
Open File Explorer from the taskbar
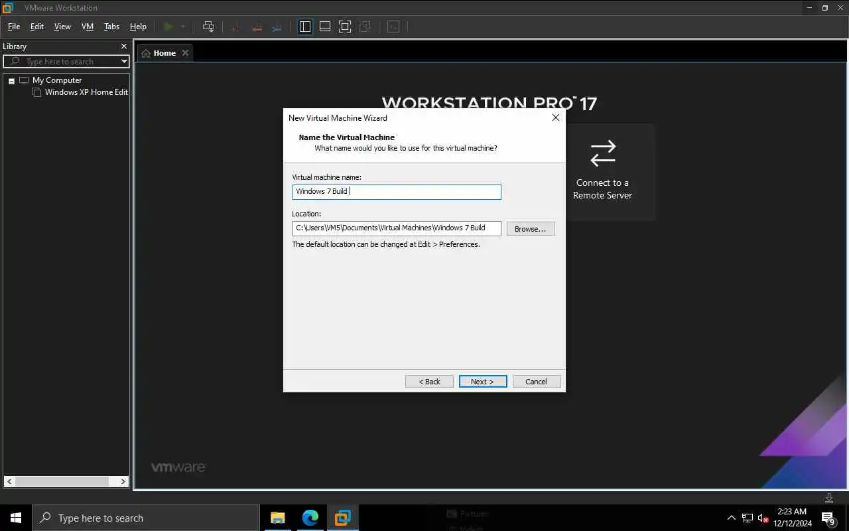pos(277,518)
